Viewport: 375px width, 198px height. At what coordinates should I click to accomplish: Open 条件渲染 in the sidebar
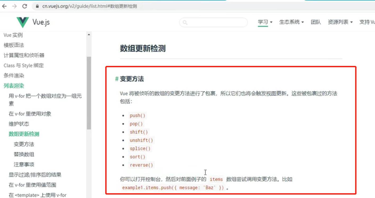point(14,75)
